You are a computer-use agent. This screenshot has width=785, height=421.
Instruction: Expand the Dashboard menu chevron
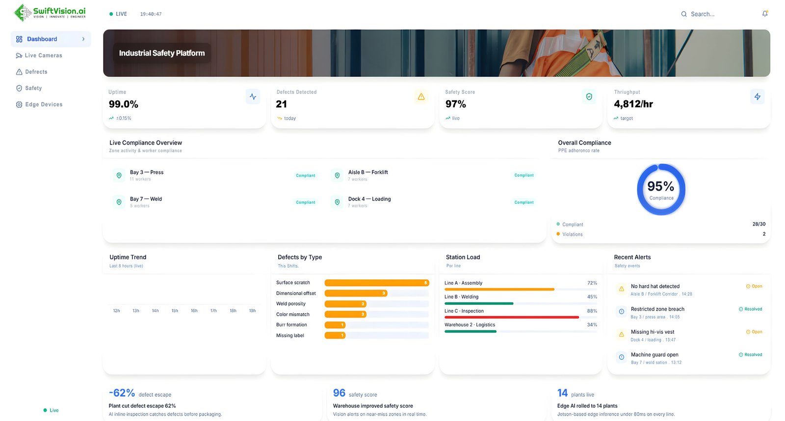coord(83,39)
